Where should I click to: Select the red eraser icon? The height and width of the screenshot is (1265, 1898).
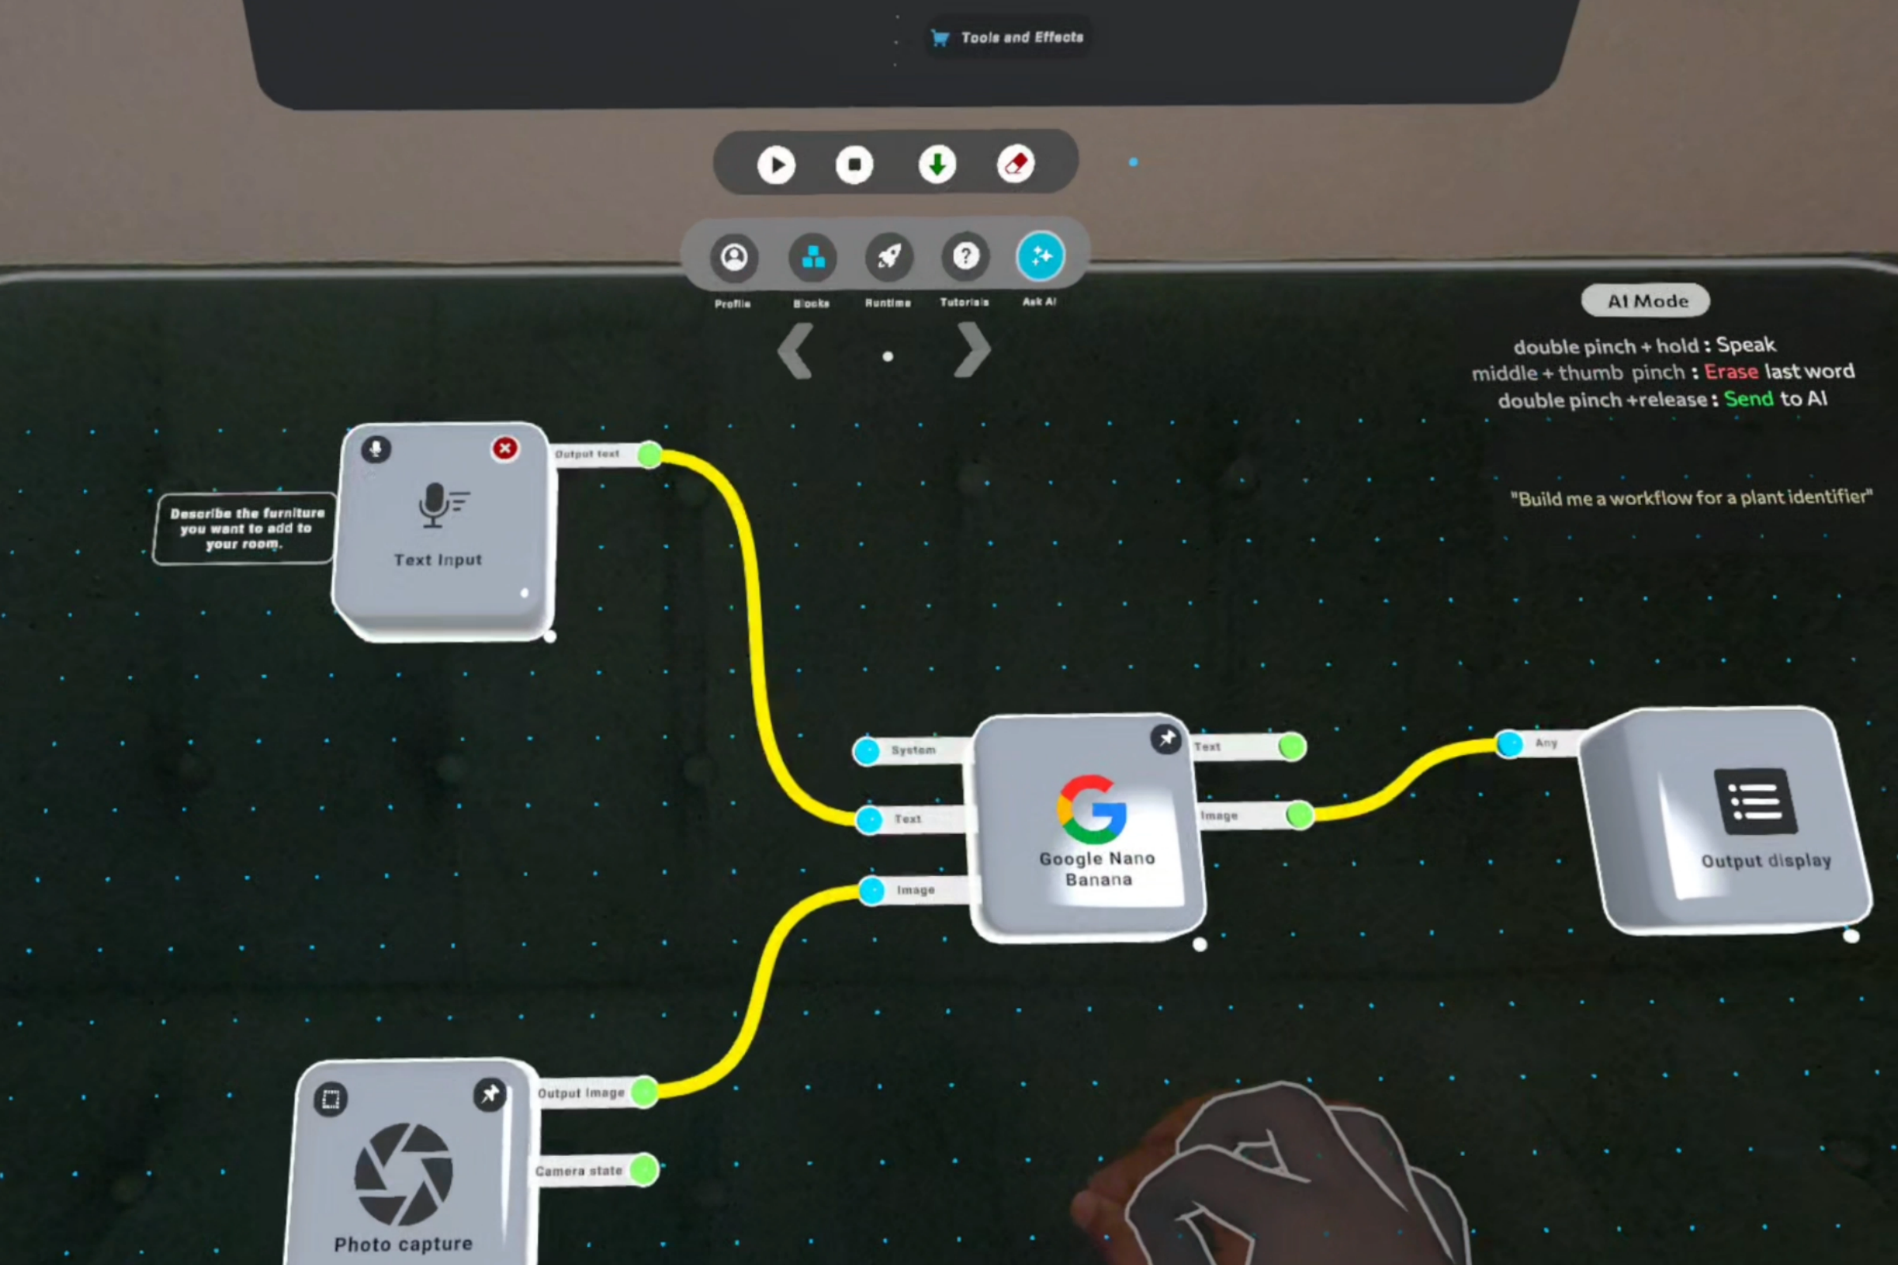click(1015, 164)
